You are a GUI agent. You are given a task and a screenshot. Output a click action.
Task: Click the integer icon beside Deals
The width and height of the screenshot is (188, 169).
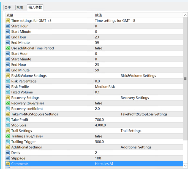click(8, 153)
